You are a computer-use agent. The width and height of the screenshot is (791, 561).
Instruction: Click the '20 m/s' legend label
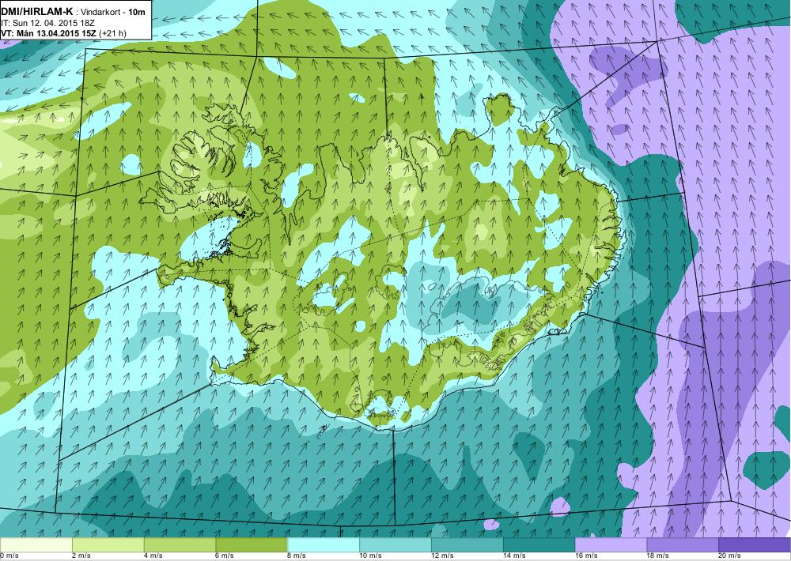point(730,556)
